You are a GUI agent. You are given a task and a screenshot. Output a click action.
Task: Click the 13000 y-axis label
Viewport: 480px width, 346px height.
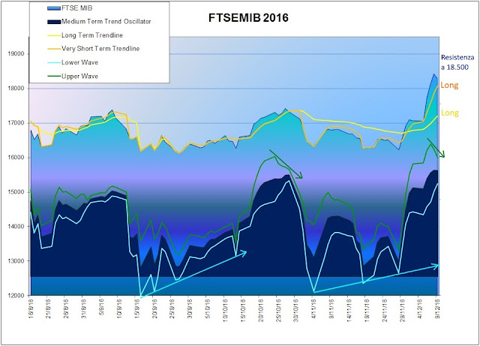click(x=16, y=261)
